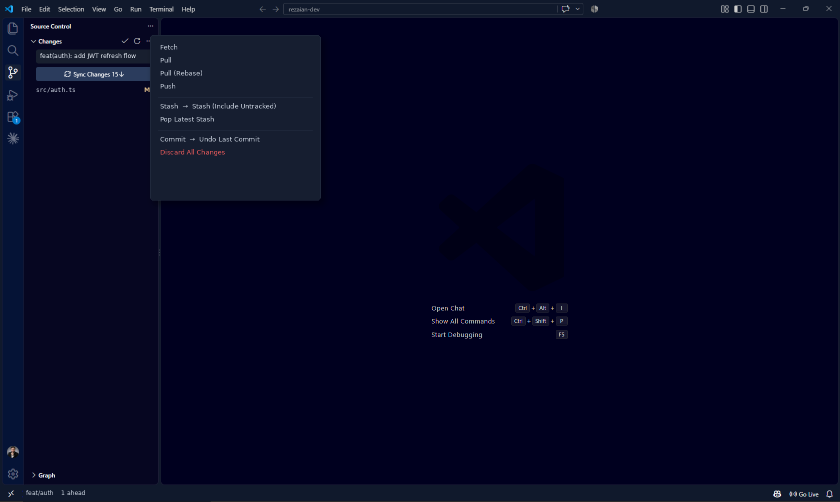Open the Run and Debug view
The height and width of the screenshot is (502, 840).
[x=13, y=95]
